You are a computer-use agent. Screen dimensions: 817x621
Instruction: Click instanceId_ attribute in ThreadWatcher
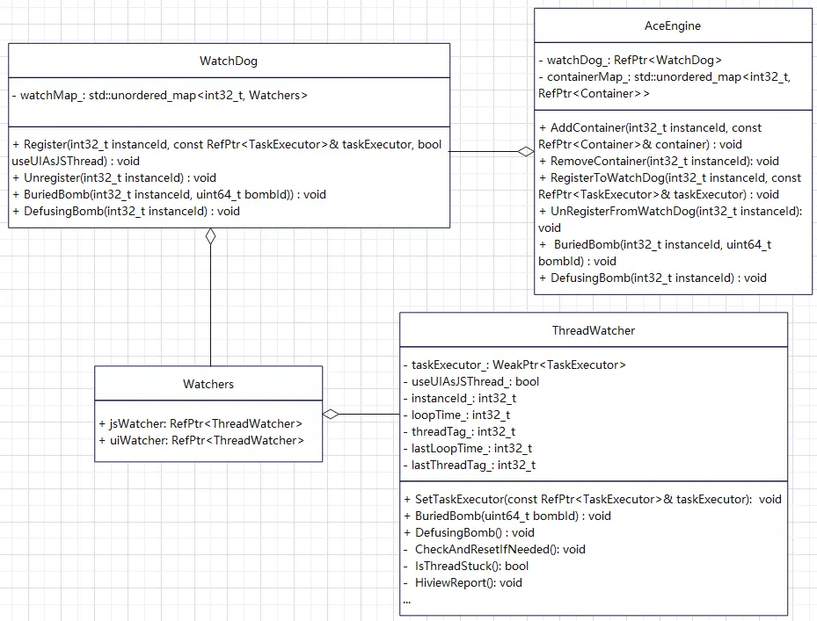tap(460, 398)
